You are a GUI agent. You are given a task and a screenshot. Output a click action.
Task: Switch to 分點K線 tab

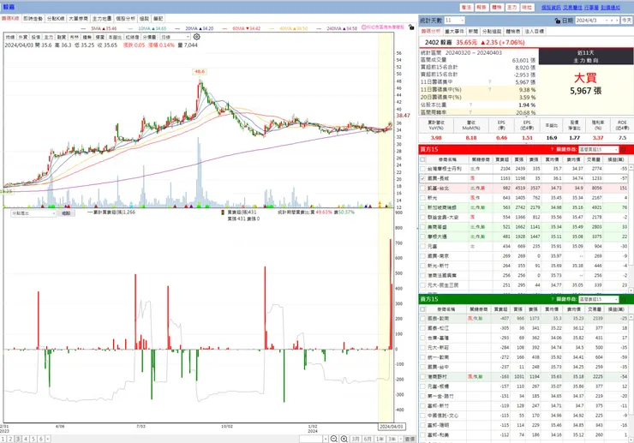tap(56, 19)
